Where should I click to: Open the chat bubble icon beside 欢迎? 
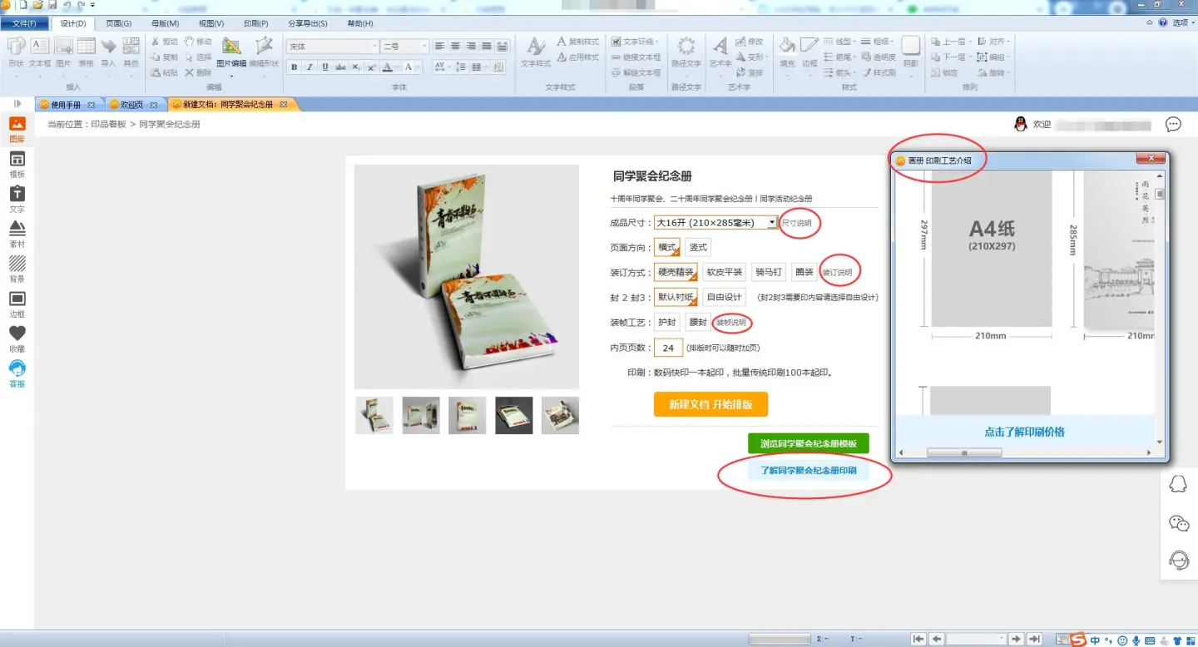pos(1173,125)
